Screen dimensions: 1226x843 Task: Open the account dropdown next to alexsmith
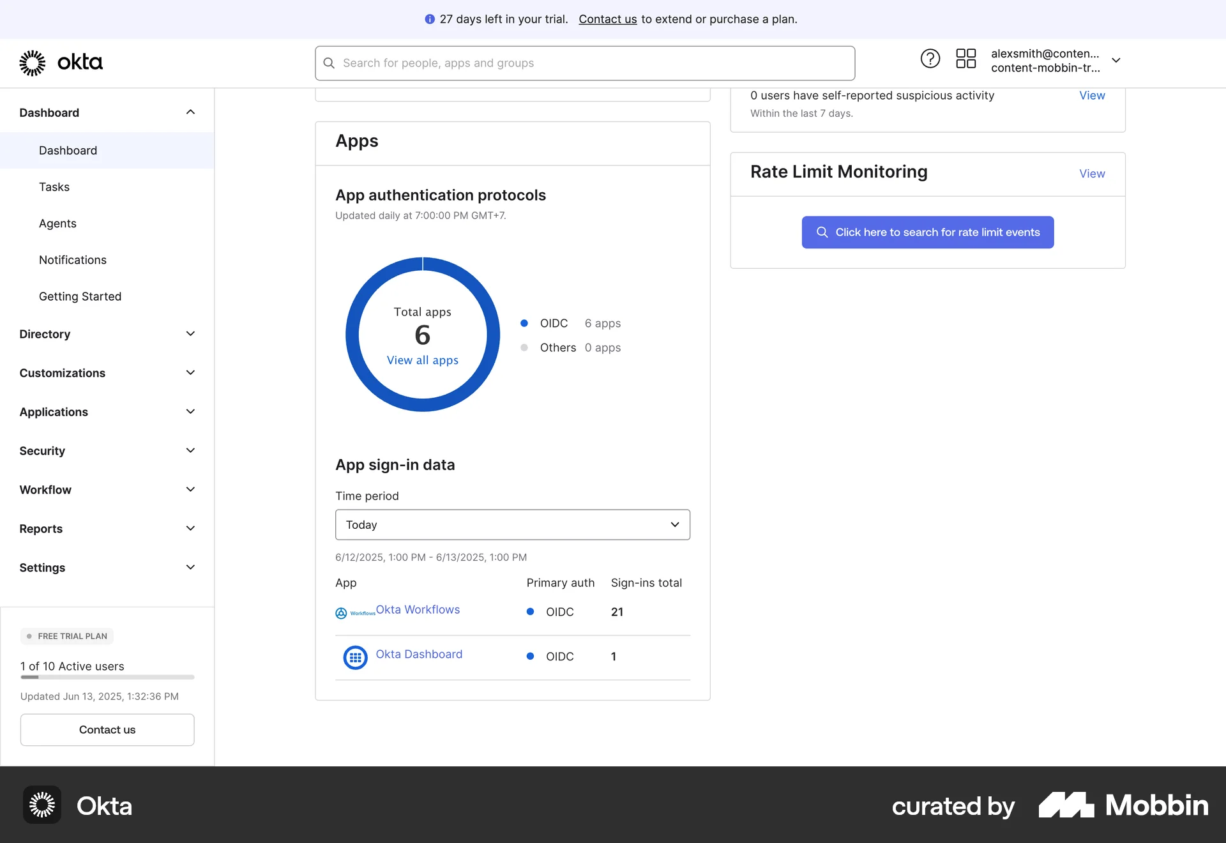[x=1116, y=60]
